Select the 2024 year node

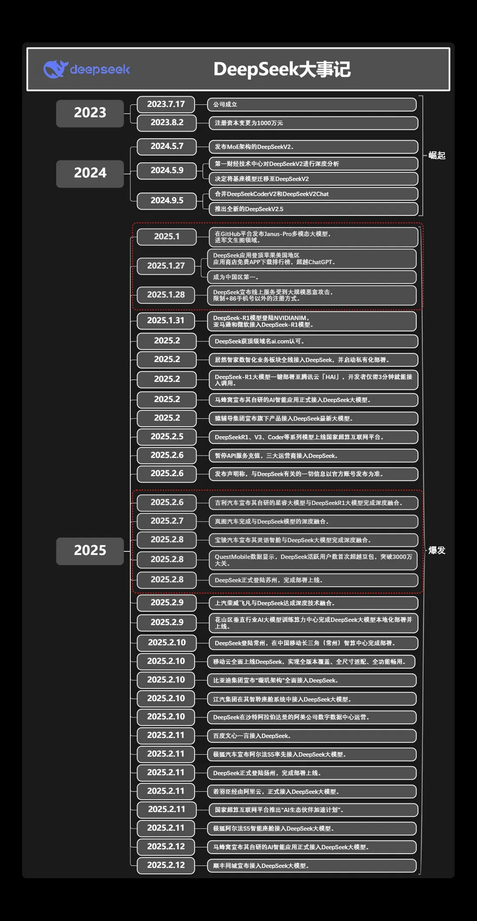point(90,173)
